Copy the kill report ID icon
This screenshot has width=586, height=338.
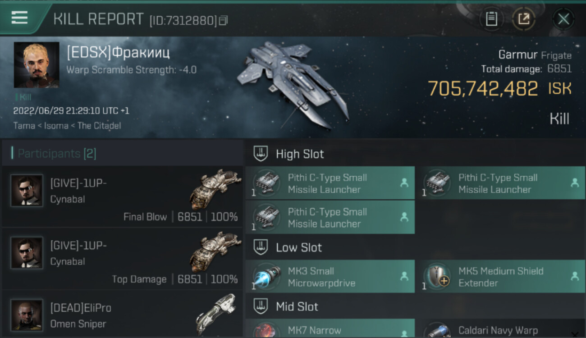click(224, 20)
